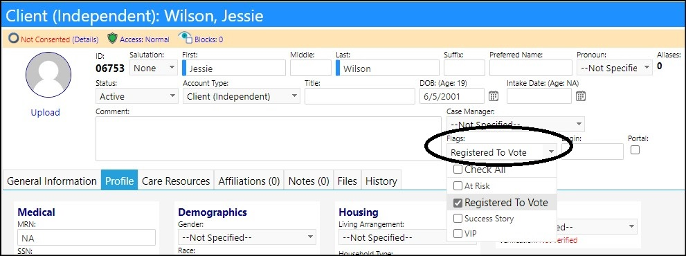Uncheck the Registered To Vote flag
This screenshot has width=686, height=256.
[458, 203]
